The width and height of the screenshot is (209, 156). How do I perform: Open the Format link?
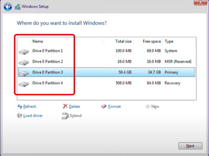point(114,107)
